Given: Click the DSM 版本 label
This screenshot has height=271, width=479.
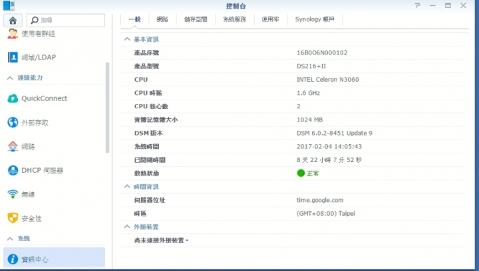Looking at the screenshot, I should [x=148, y=134].
